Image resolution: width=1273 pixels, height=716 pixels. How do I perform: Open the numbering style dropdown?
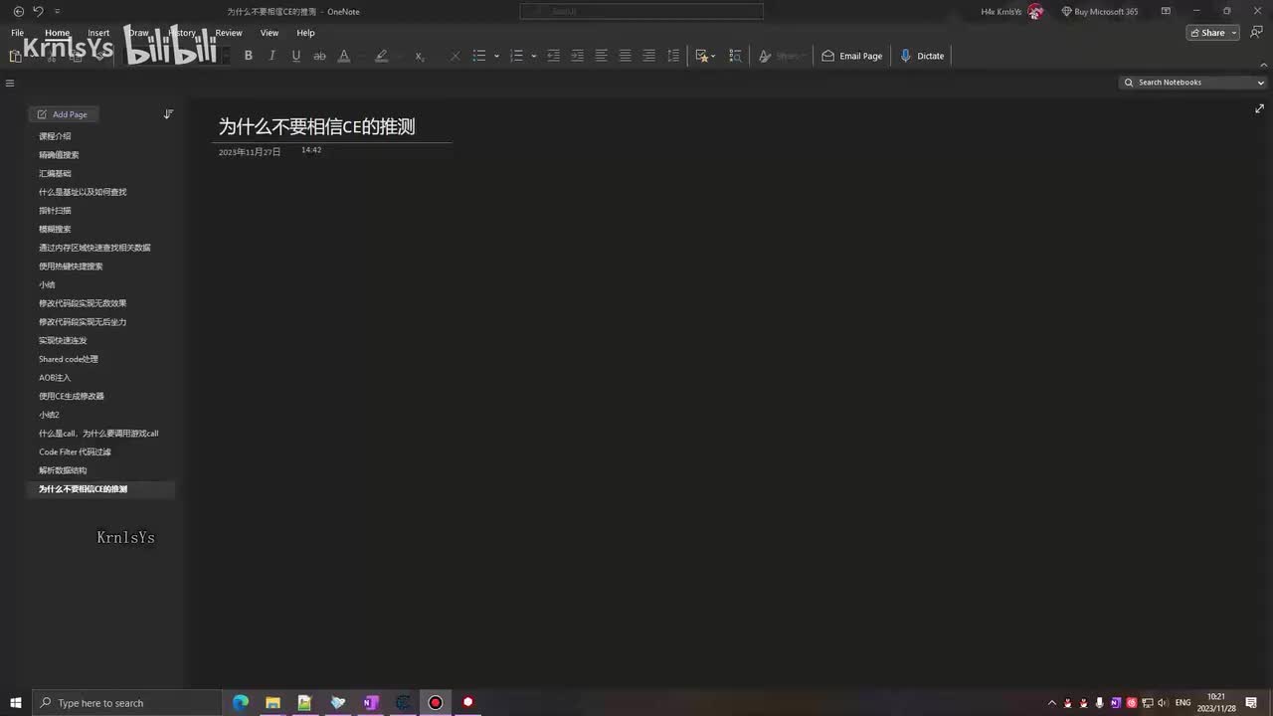tap(534, 56)
